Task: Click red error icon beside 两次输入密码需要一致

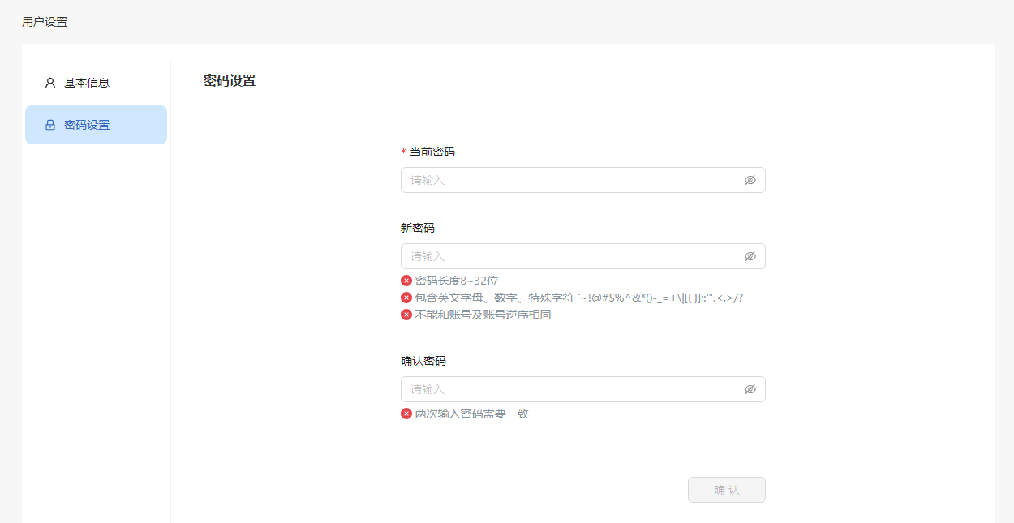Action: pyautogui.click(x=406, y=414)
